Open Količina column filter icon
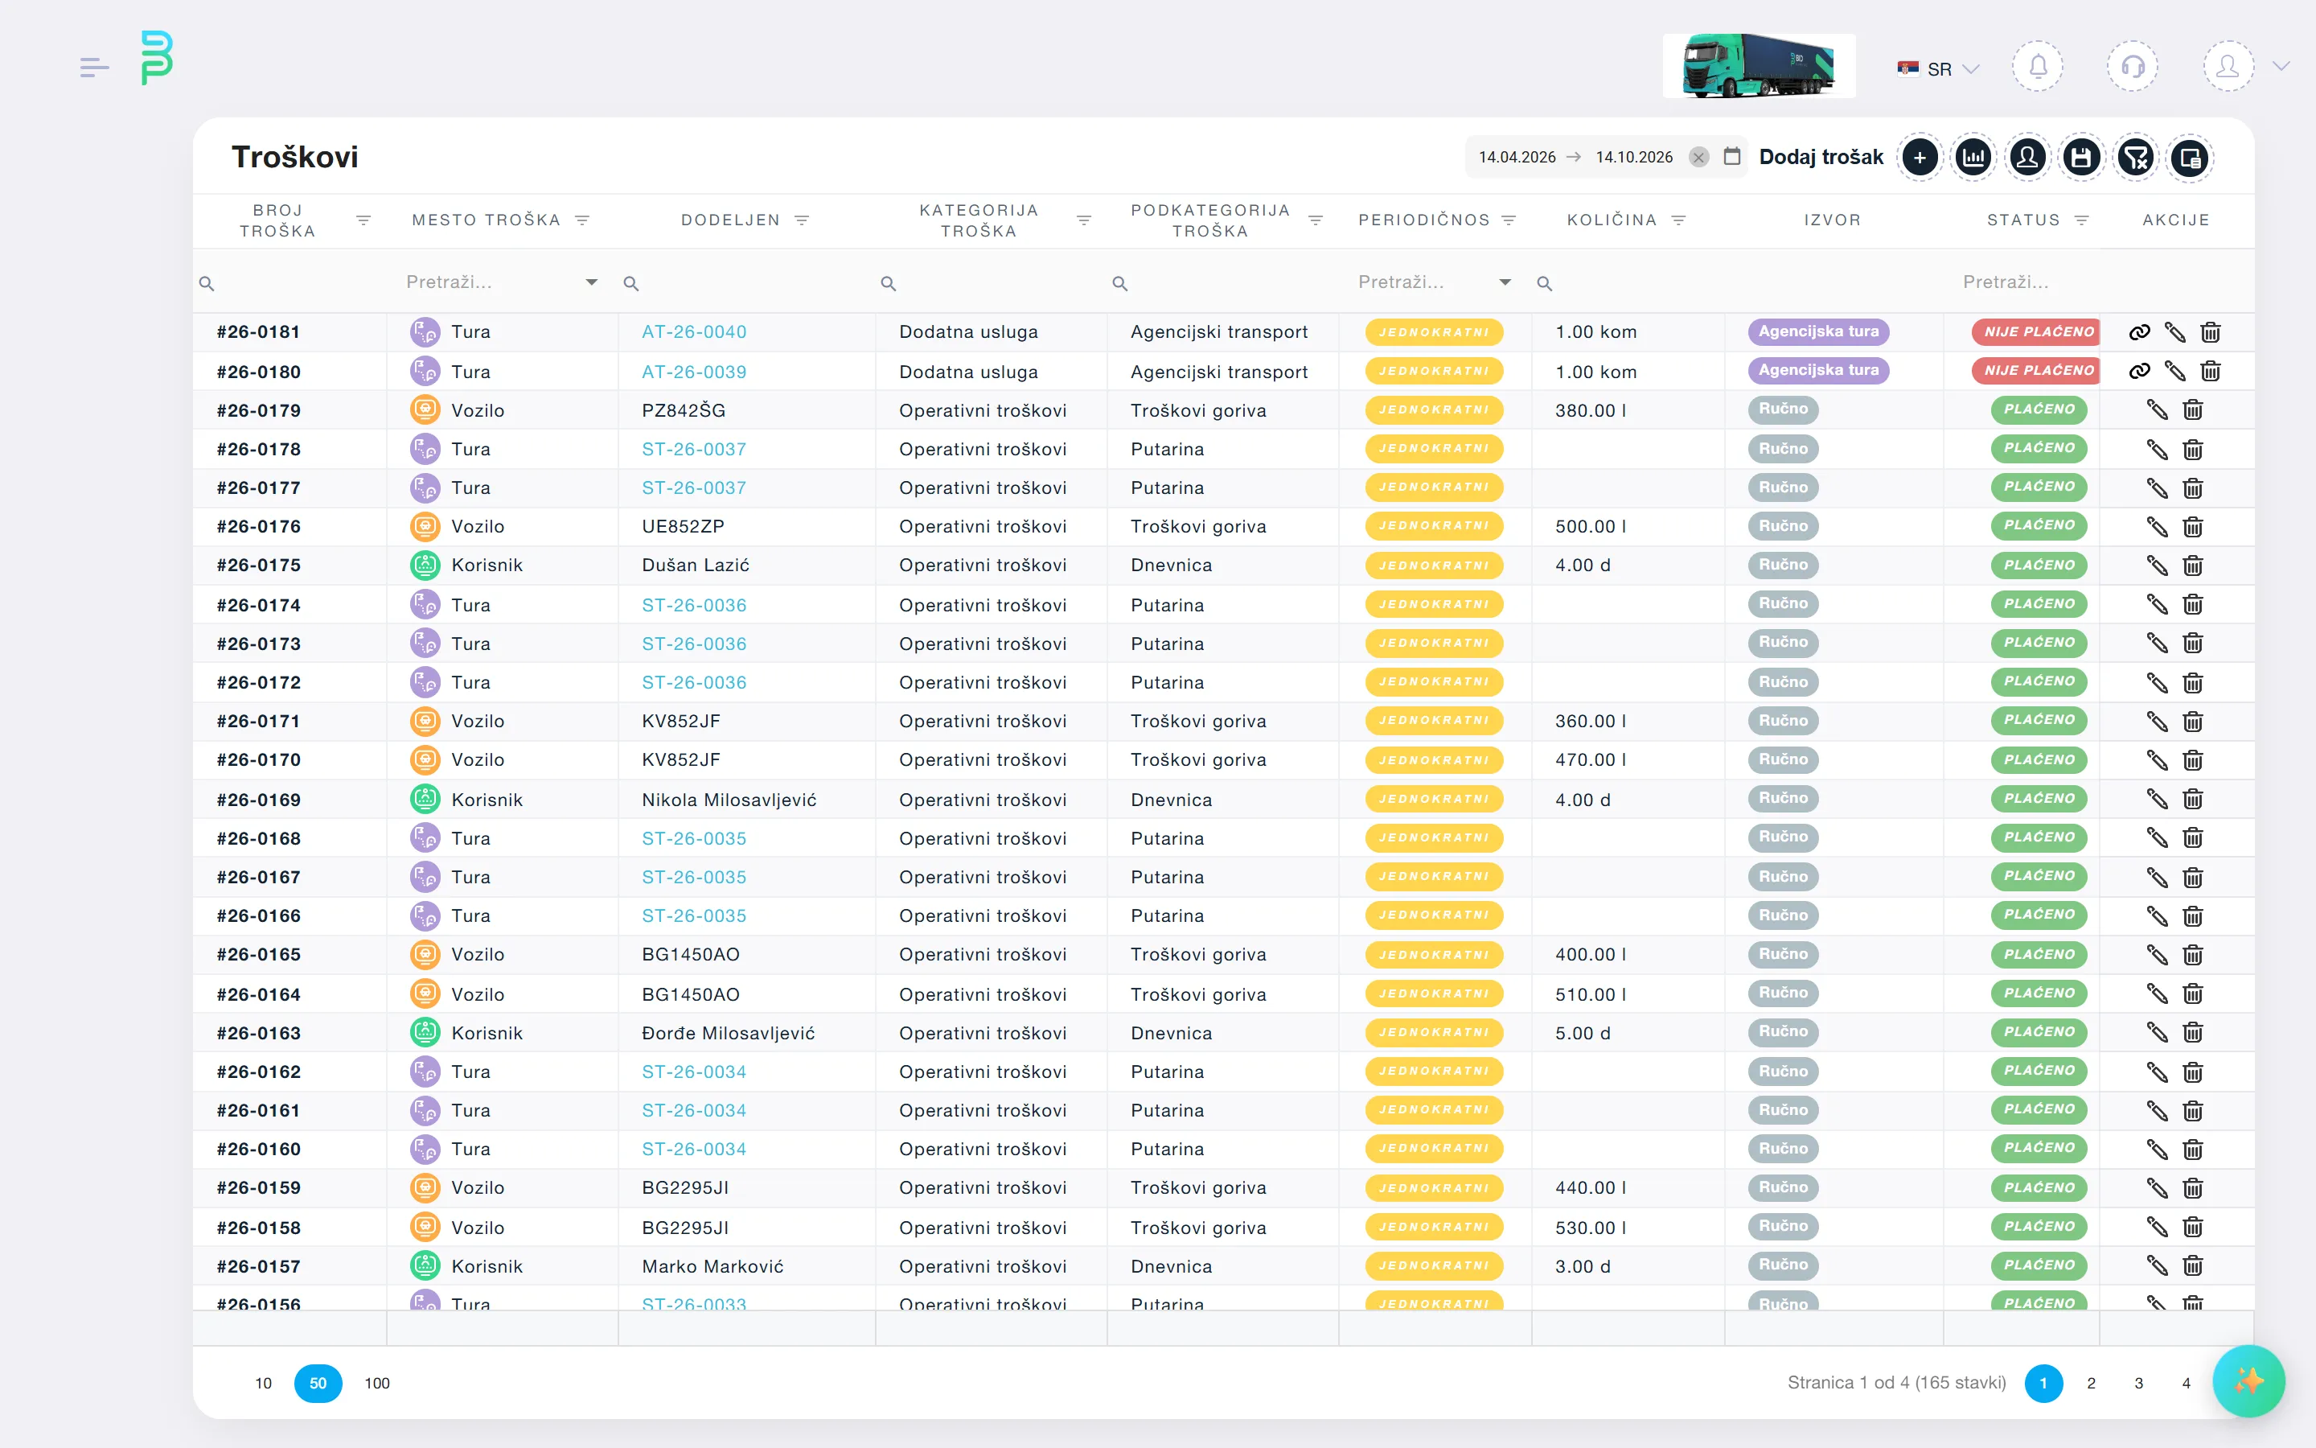The image size is (2316, 1448). coord(1677,220)
